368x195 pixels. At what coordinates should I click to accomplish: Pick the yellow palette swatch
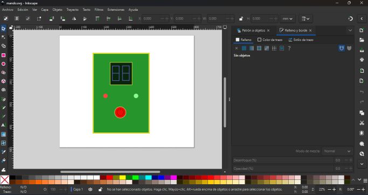pyautogui.click(x=122, y=177)
